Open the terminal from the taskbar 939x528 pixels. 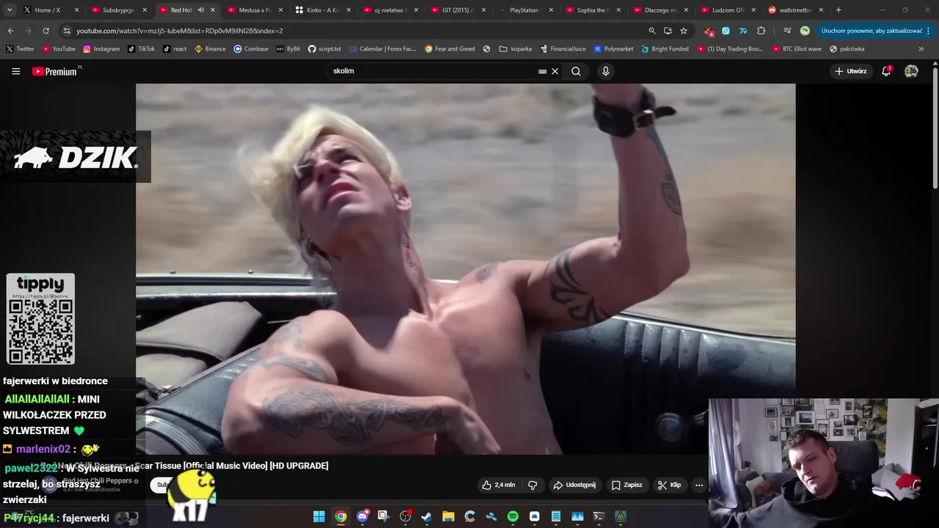599,516
